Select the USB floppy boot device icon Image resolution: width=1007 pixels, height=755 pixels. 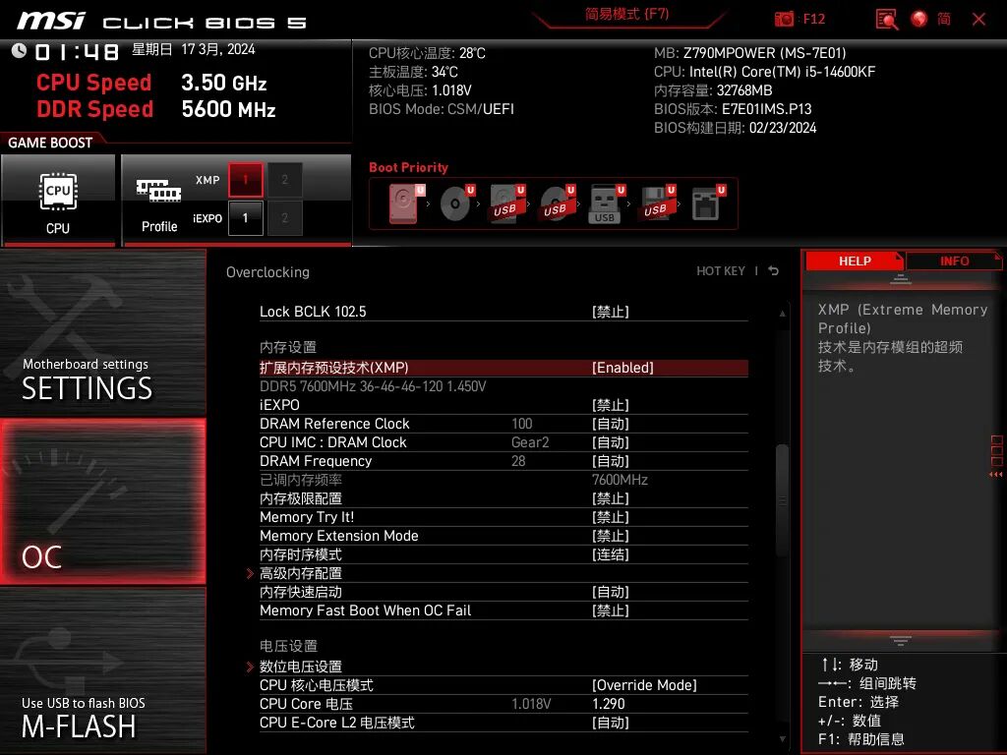point(656,203)
